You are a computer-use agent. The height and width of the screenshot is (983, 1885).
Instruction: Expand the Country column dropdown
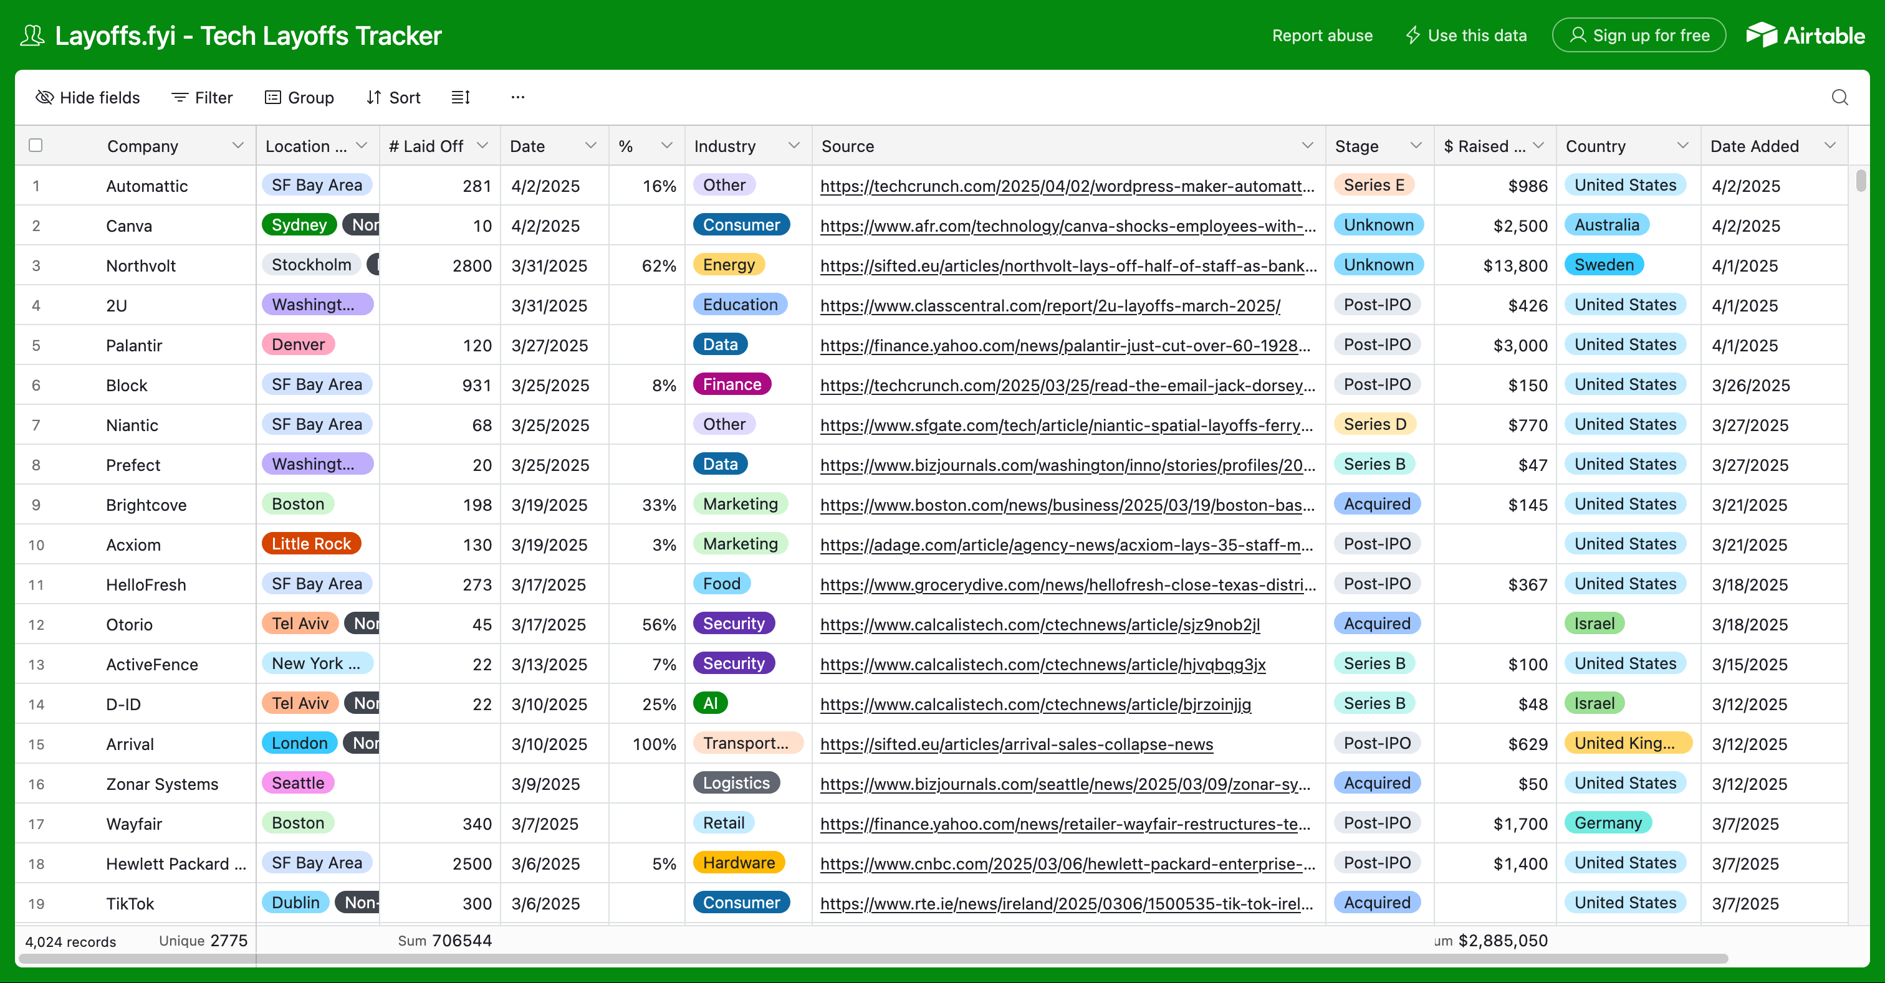point(1683,146)
